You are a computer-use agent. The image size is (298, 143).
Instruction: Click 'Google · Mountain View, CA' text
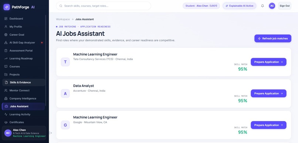[90, 122]
